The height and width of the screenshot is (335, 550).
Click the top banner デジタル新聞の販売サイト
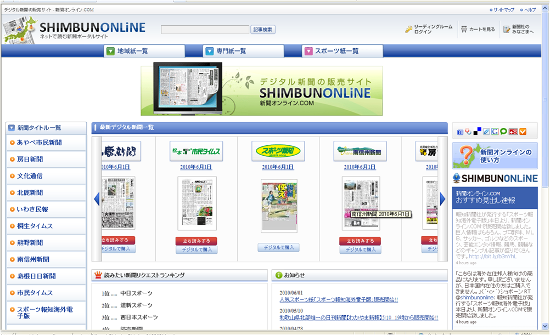[261, 89]
